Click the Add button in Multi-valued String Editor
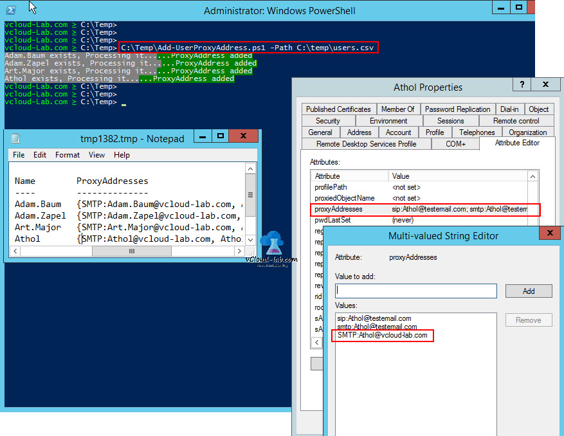The image size is (564, 436). pos(529,291)
